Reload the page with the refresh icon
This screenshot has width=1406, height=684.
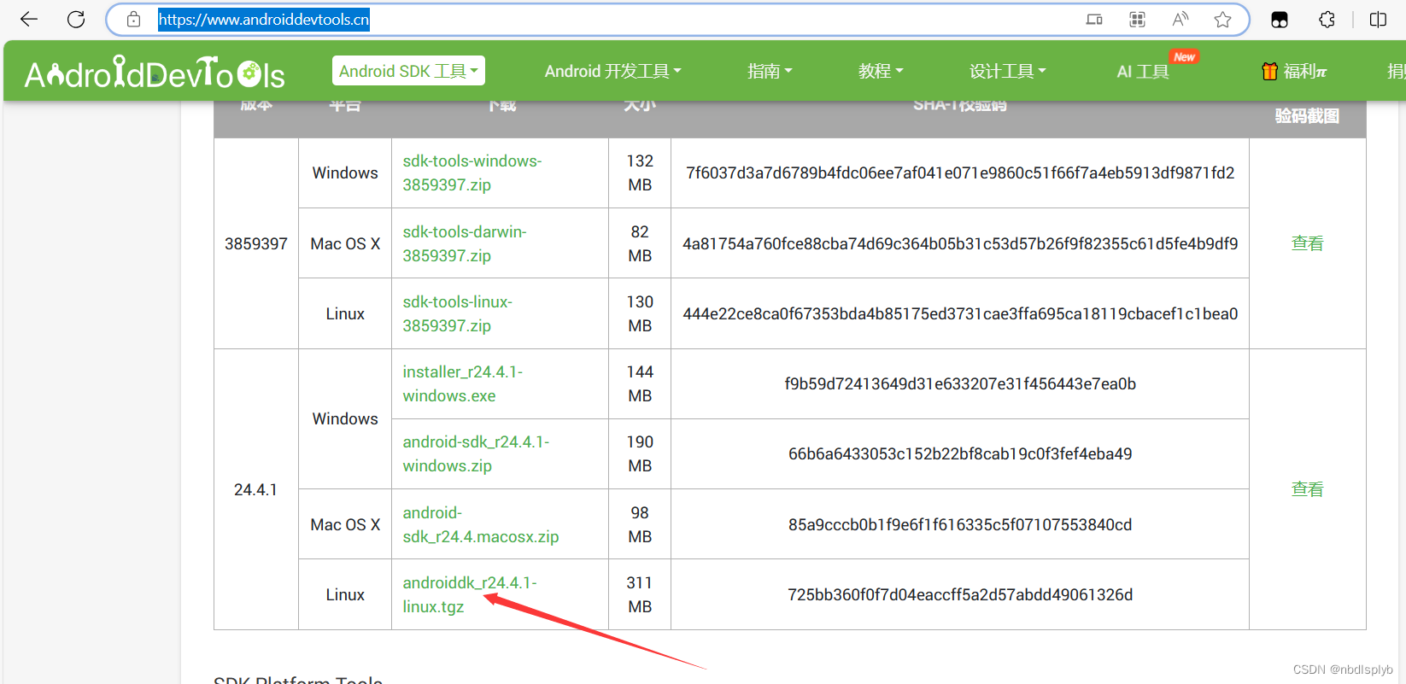pyautogui.click(x=76, y=20)
